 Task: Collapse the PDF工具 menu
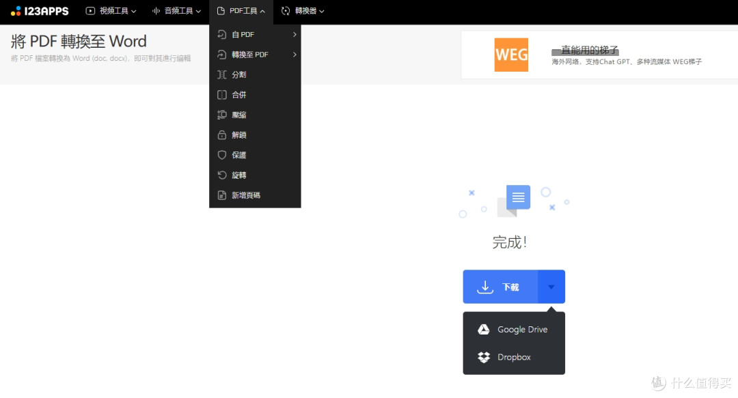coord(241,11)
